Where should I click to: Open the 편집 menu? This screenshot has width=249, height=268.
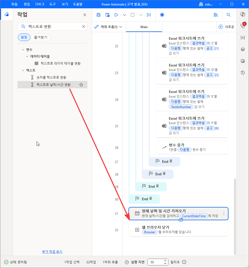[27, 4]
